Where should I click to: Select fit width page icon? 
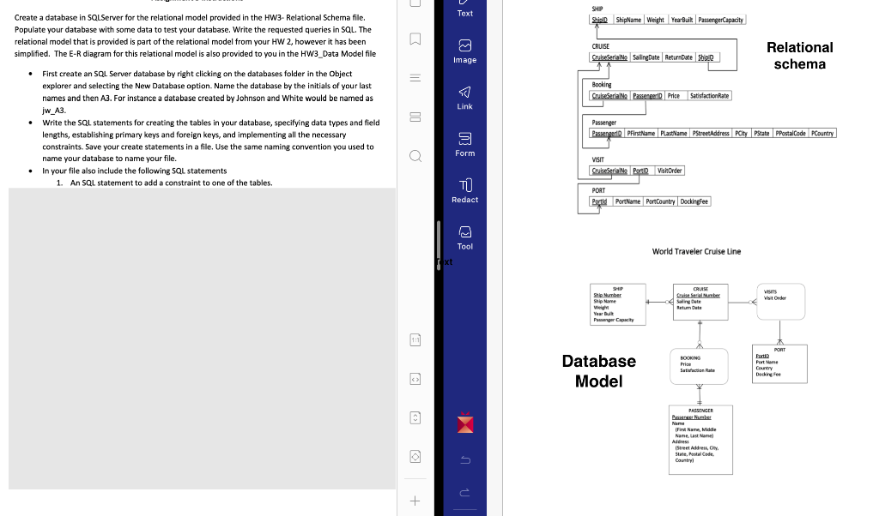tap(415, 379)
